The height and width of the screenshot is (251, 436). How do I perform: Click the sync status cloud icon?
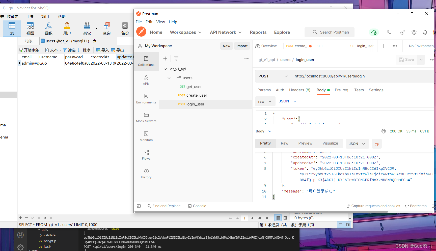pos(374,32)
